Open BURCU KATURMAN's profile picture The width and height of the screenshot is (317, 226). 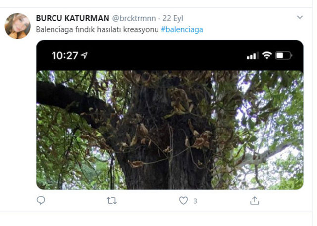pos(18,26)
